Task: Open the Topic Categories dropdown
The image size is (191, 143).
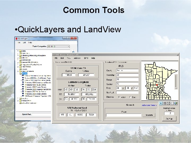Action: point(58,46)
